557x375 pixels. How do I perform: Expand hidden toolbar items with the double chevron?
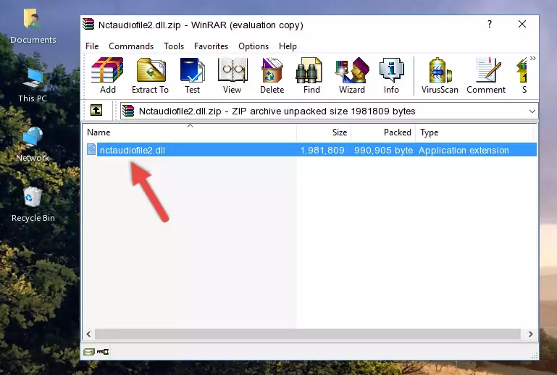532,59
